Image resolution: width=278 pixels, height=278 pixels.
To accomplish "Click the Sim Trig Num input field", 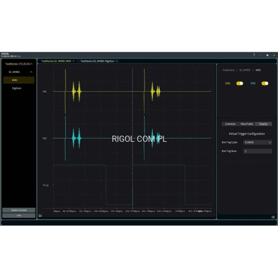I will click(x=257, y=151).
